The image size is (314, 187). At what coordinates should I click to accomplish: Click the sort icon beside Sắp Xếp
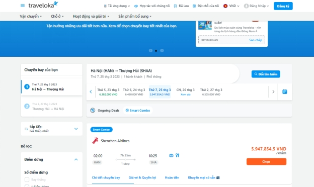[26, 129]
